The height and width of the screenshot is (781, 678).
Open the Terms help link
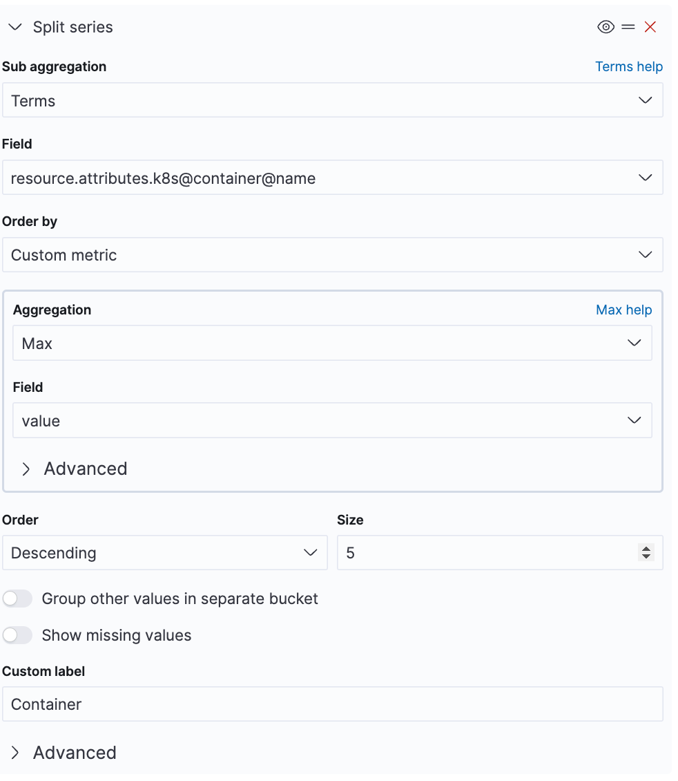coord(628,66)
